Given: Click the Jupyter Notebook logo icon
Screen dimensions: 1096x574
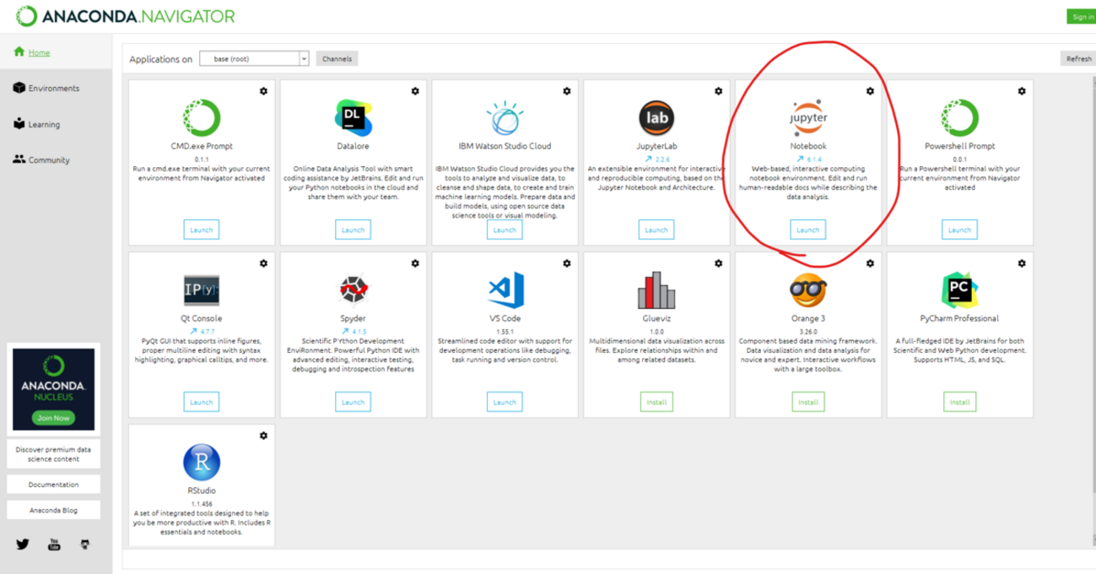Looking at the screenshot, I should point(807,118).
